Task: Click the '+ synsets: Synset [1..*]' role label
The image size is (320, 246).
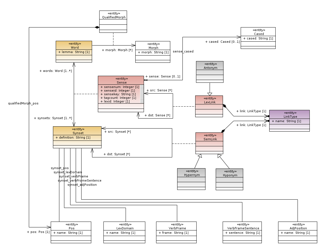Action: pyautogui.click(x=53, y=118)
